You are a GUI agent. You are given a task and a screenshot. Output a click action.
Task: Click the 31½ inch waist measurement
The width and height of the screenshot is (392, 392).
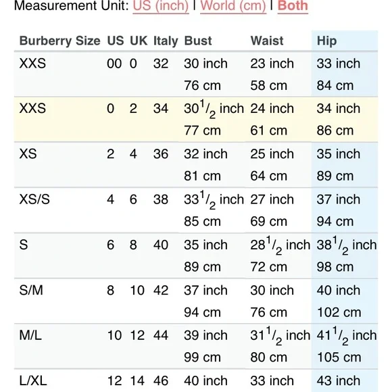tap(280, 336)
